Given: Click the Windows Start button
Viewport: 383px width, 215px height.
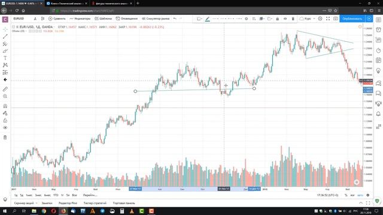Looking at the screenshot, I should (4, 211).
